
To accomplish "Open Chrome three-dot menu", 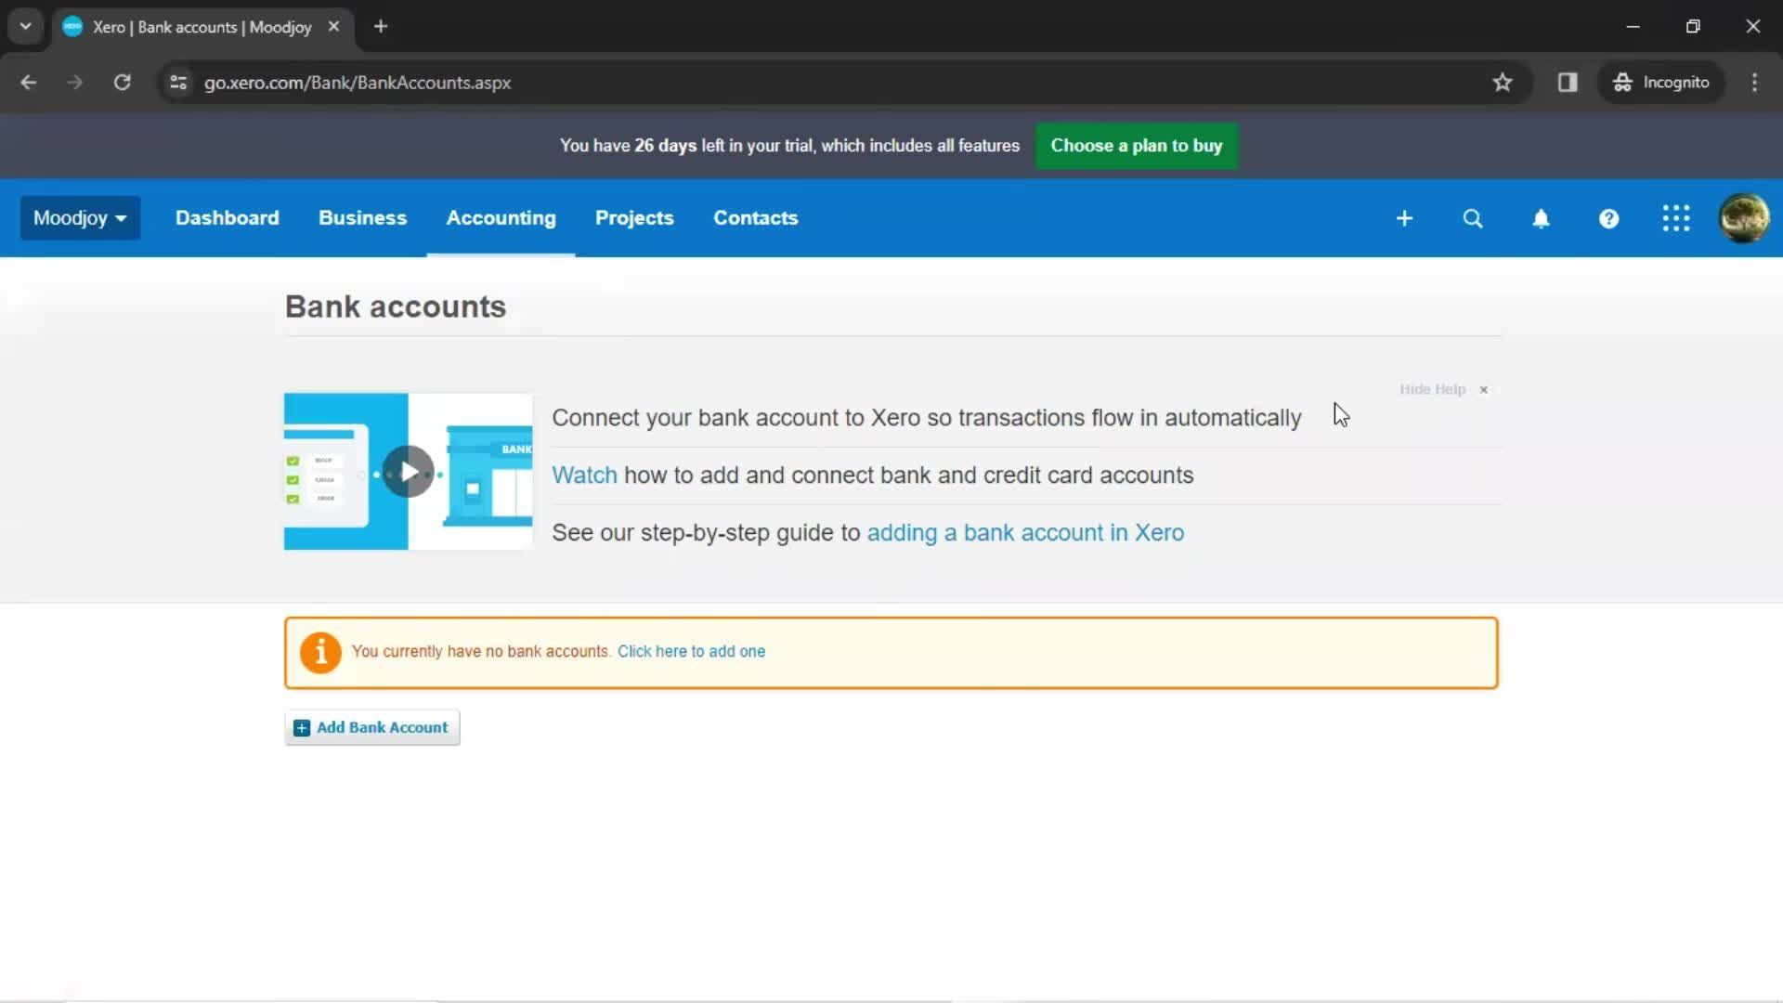I will (x=1754, y=83).
